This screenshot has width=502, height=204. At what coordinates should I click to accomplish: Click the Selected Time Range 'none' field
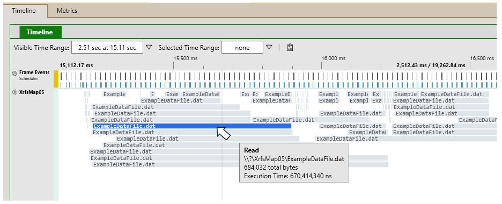tap(242, 47)
